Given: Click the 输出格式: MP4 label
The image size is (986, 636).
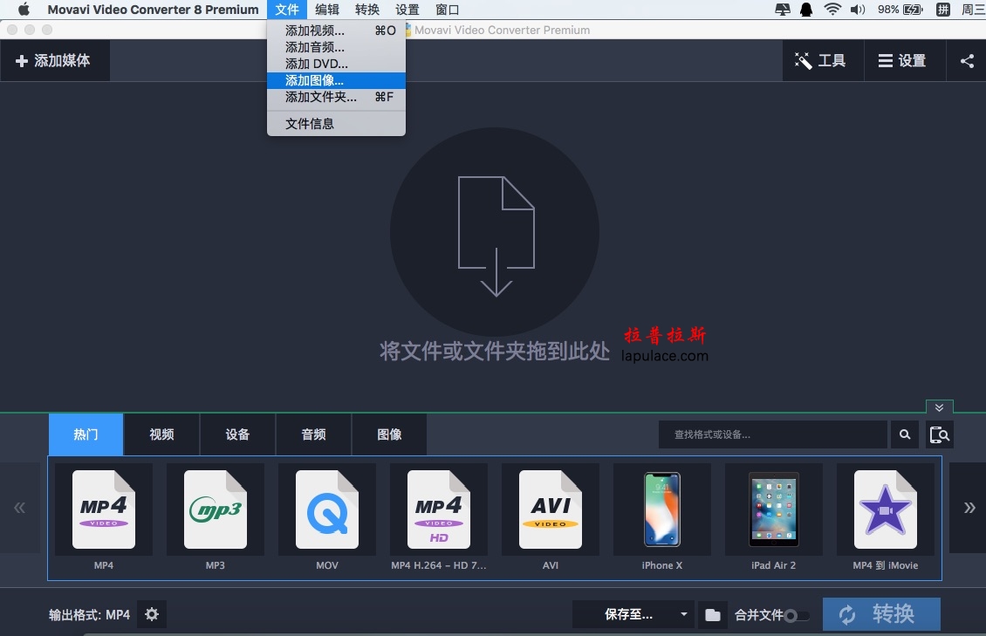Looking at the screenshot, I should click(x=89, y=615).
